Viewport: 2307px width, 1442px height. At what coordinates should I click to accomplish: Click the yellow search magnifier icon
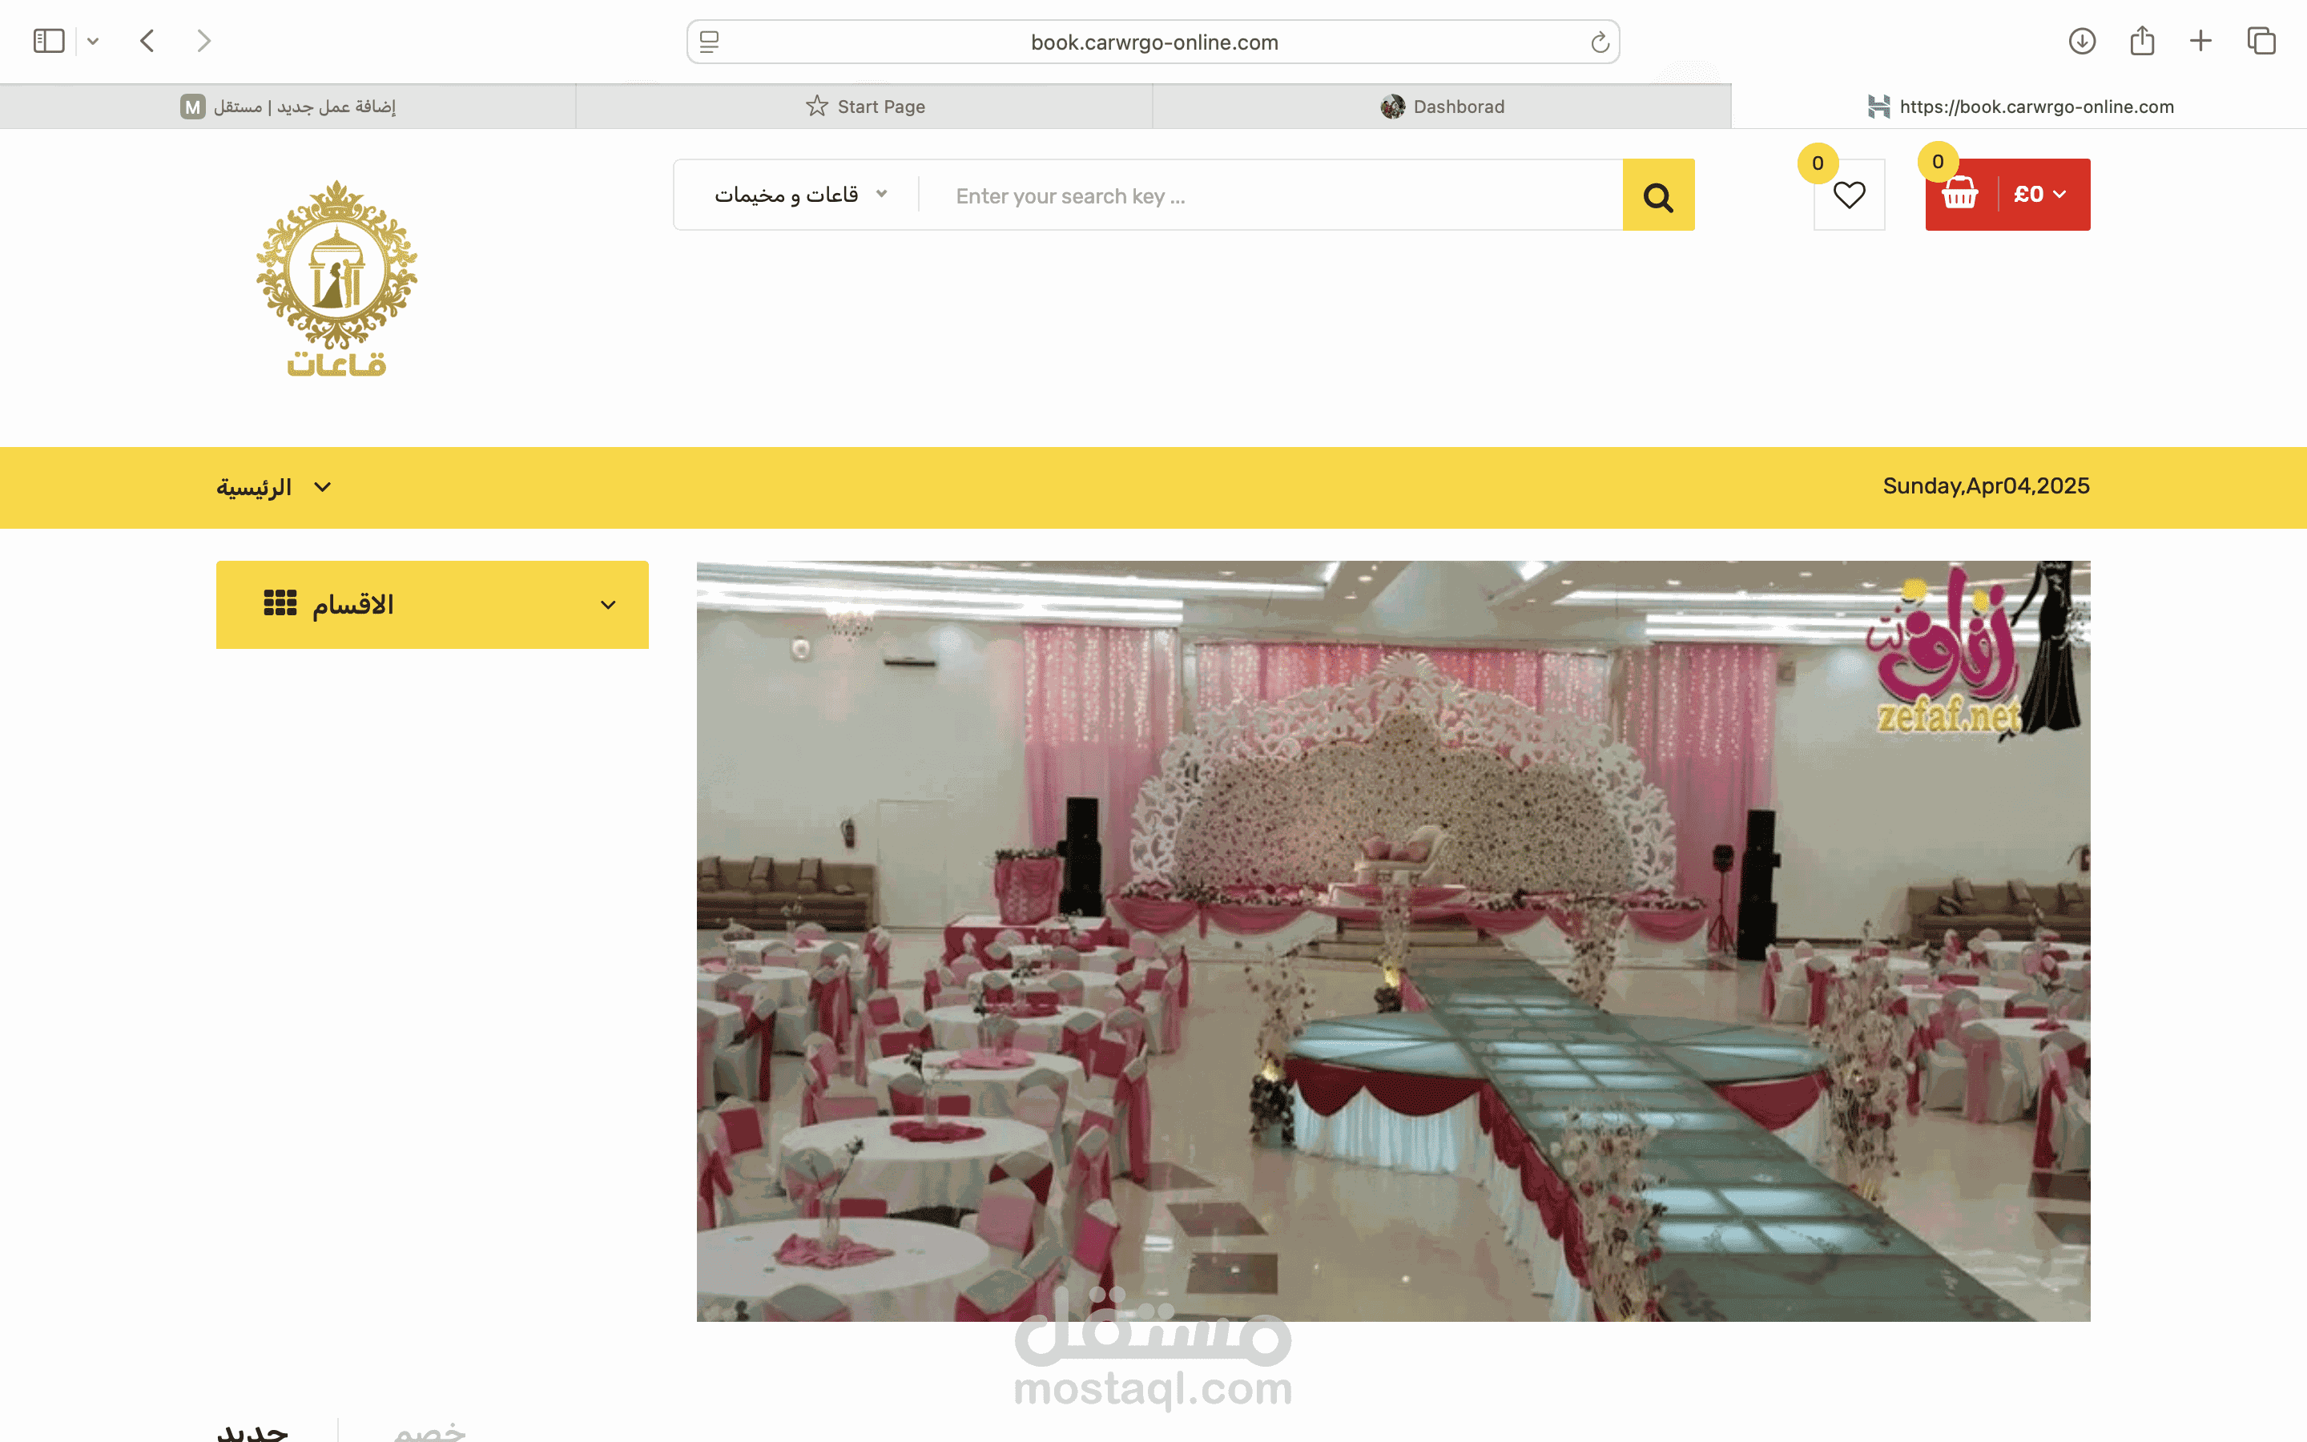[x=1659, y=195]
